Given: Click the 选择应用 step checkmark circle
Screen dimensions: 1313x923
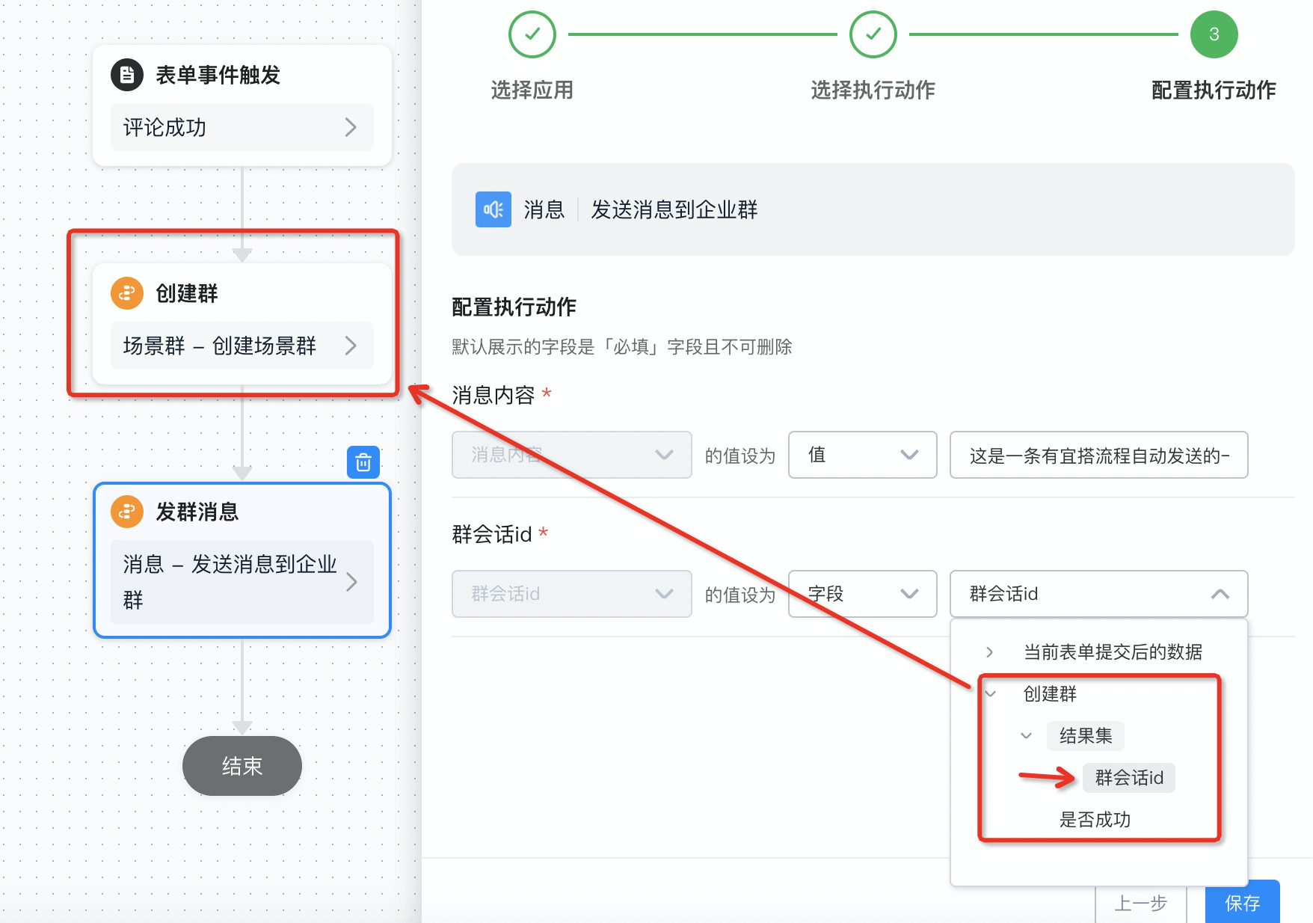Looking at the screenshot, I should [x=532, y=34].
